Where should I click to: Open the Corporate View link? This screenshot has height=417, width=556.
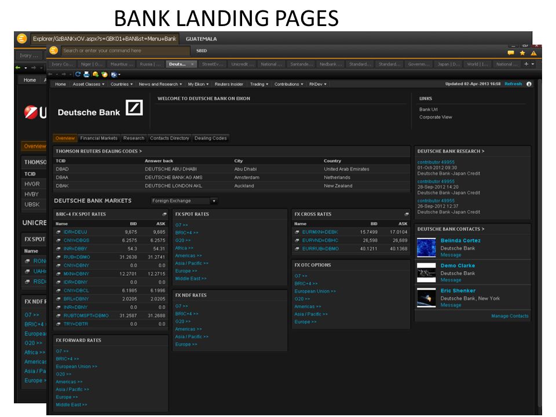pyautogui.click(x=436, y=117)
